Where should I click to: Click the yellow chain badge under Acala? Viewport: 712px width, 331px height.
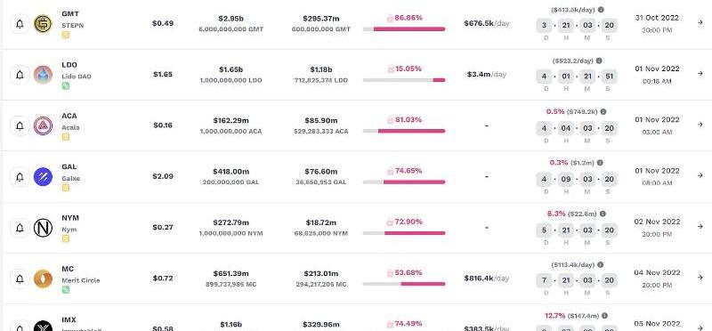tap(66, 137)
